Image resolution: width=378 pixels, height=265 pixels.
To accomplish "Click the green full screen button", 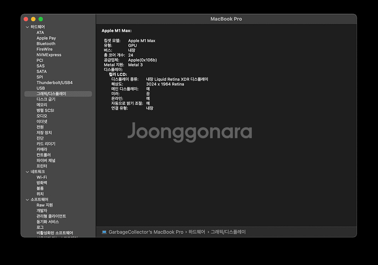I will click(41, 19).
